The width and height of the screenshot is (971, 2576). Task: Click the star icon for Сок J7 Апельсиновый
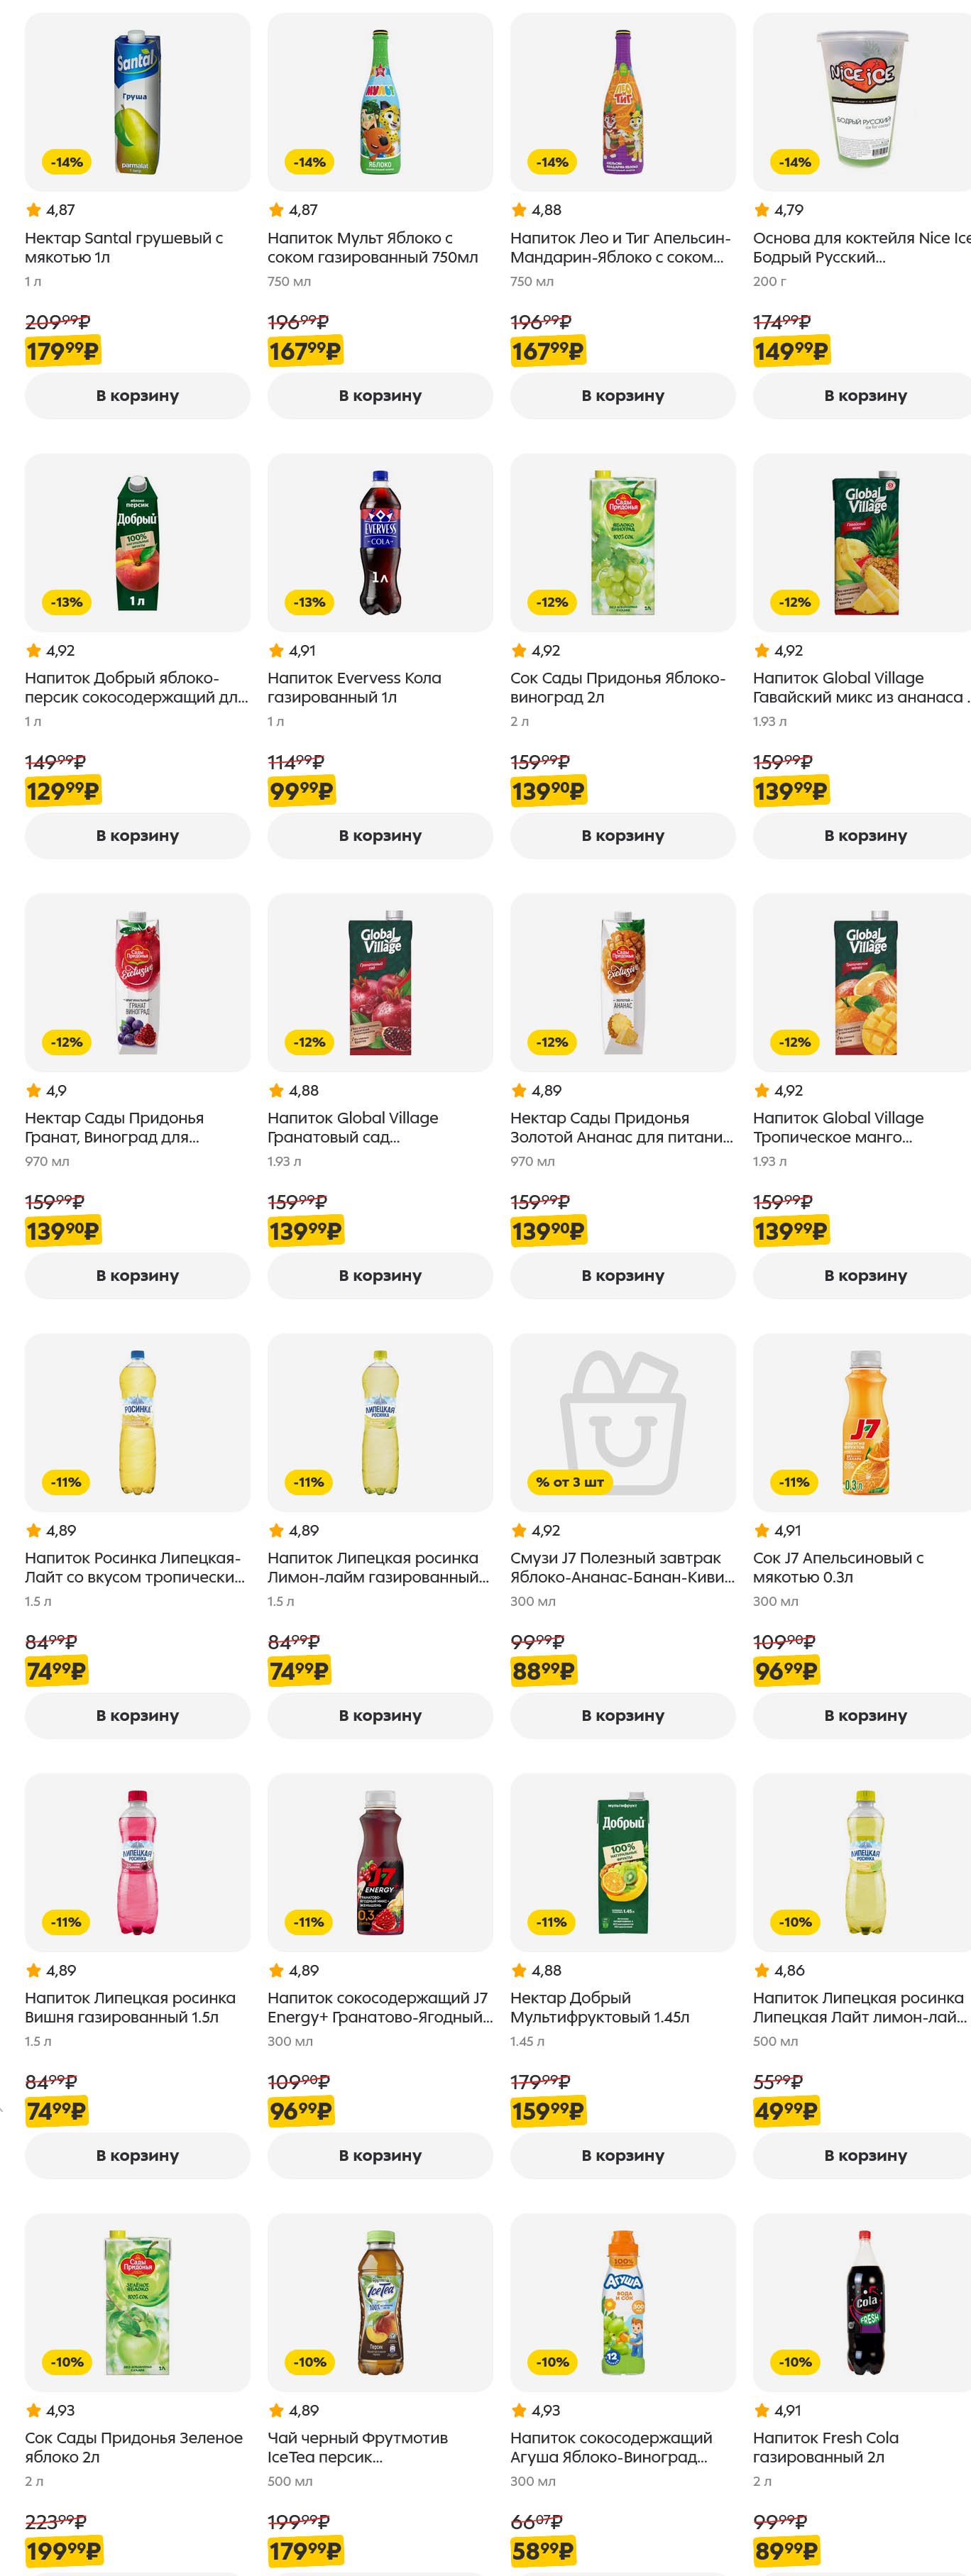tap(762, 1530)
